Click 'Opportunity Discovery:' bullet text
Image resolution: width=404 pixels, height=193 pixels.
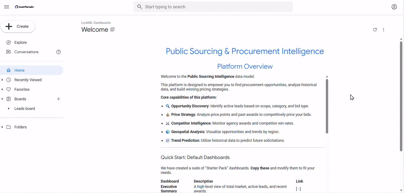click(190, 106)
